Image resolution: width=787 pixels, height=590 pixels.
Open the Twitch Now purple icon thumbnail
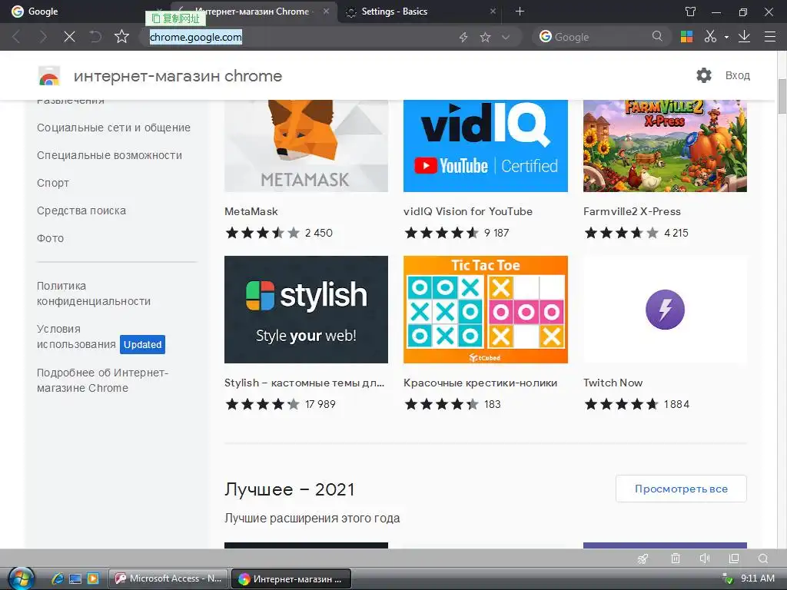point(665,310)
